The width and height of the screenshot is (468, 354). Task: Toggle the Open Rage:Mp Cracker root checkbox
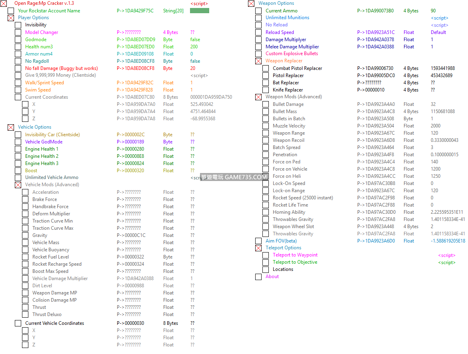point(4,4)
